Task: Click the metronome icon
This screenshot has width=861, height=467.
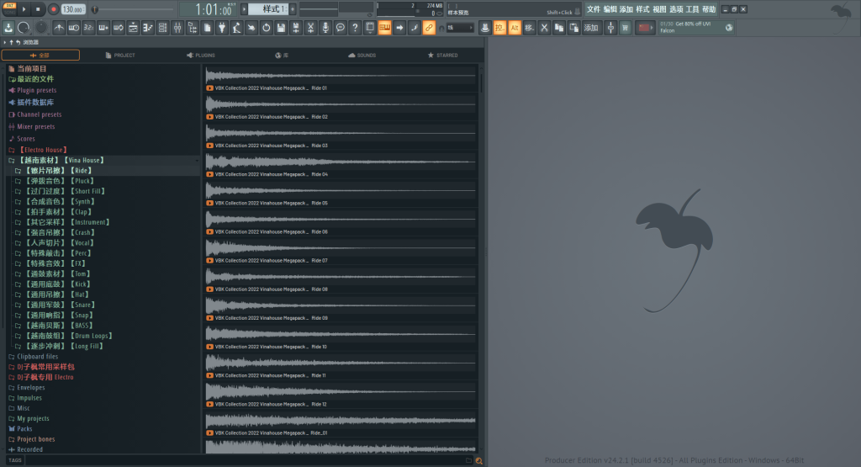Action: pyautogui.click(x=59, y=28)
